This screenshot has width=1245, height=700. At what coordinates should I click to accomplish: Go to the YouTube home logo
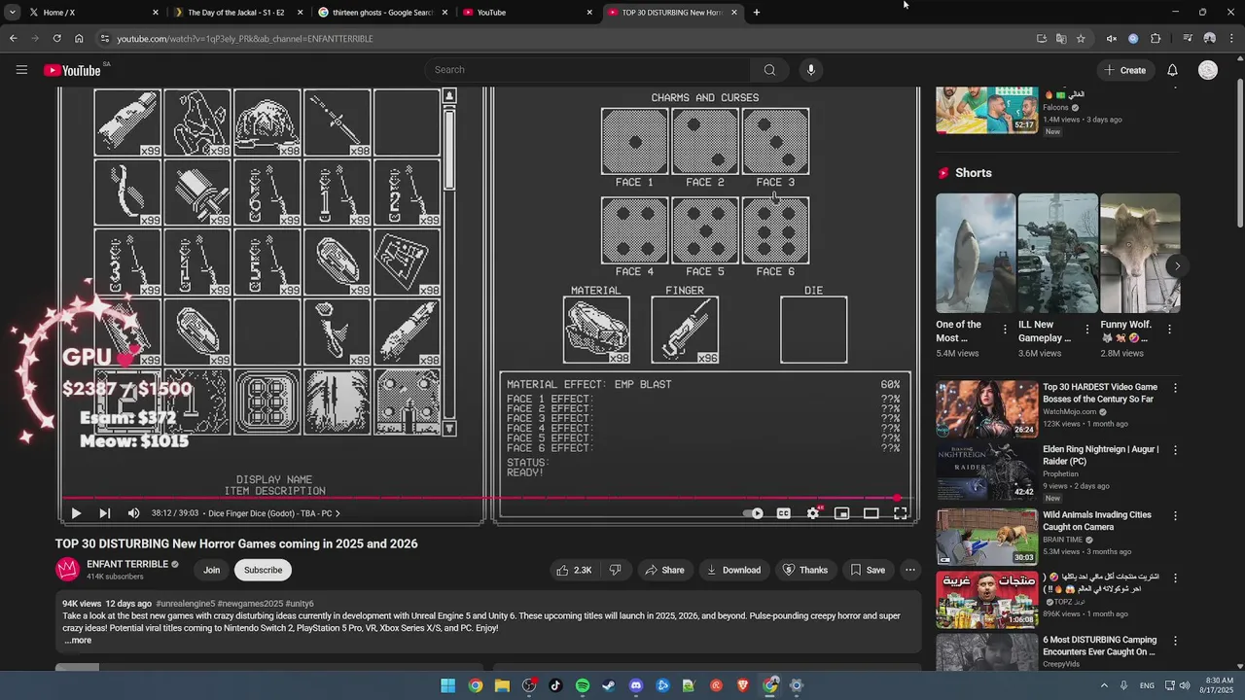click(72, 70)
